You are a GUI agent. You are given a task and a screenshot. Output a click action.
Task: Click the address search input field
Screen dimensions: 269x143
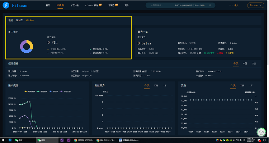pyautogui.click(x=190, y=5)
